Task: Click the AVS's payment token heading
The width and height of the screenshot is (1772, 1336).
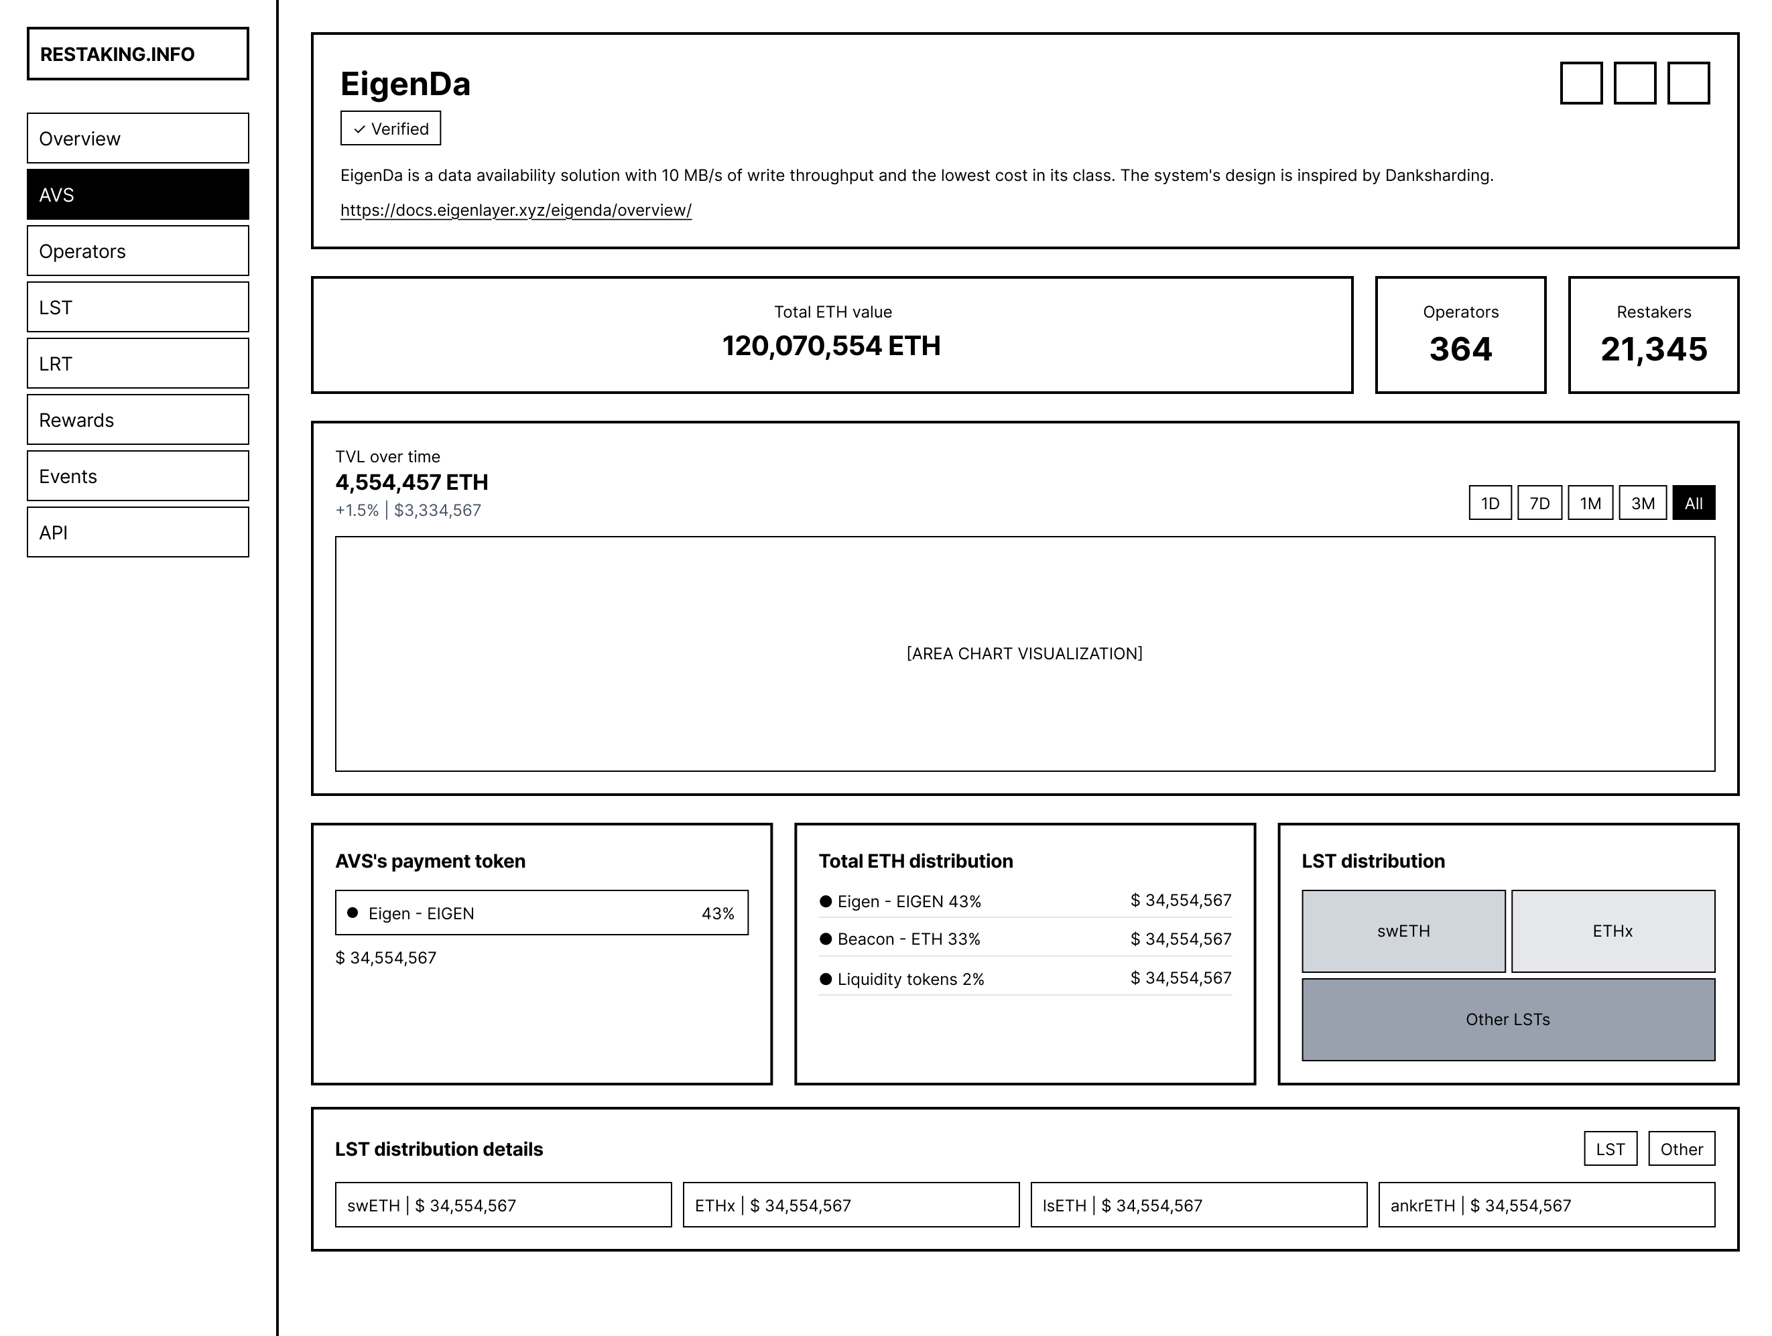Action: 430,861
